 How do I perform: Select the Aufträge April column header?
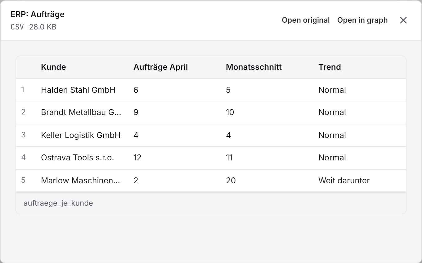[161, 67]
